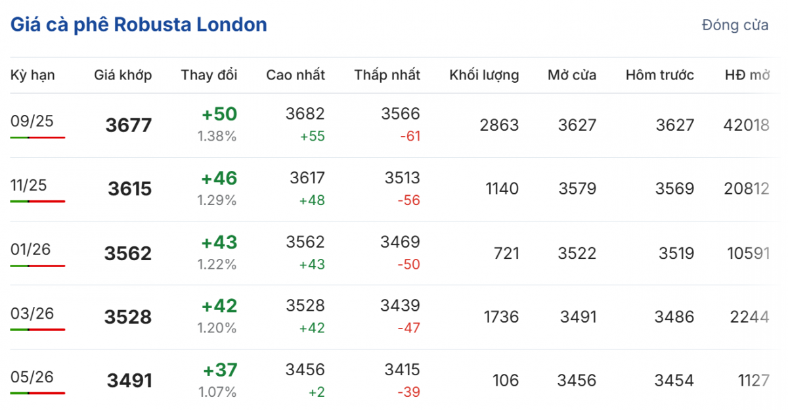The width and height of the screenshot is (788, 410).
Task: Click the 'Mở cửa' column header
Action: [x=572, y=75]
